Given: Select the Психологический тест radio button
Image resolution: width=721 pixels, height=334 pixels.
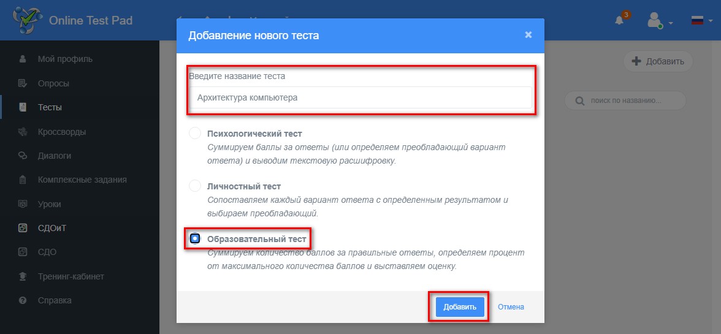Looking at the screenshot, I should pos(195,134).
